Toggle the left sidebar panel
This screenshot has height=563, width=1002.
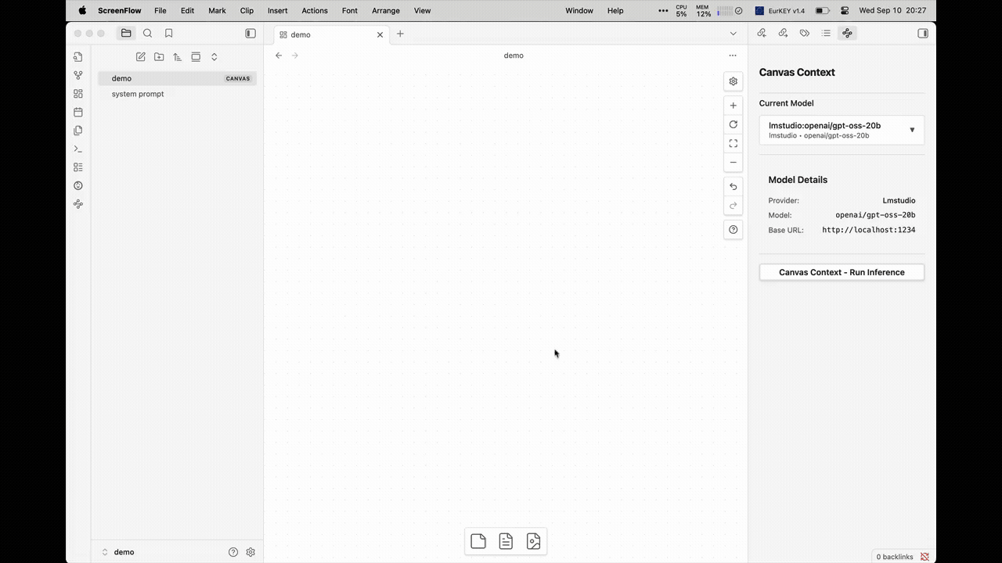(250, 33)
